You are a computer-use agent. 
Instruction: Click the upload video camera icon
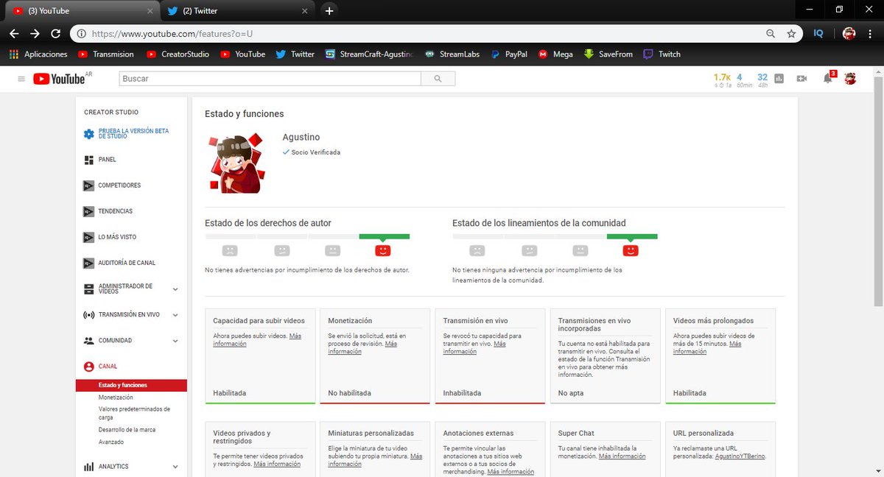pyautogui.click(x=802, y=79)
